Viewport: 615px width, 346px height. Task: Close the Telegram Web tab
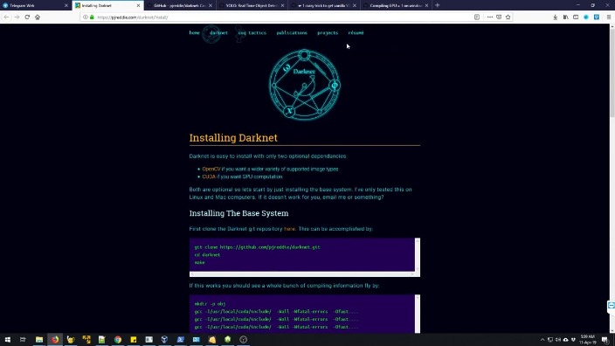pyautogui.click(x=66, y=5)
